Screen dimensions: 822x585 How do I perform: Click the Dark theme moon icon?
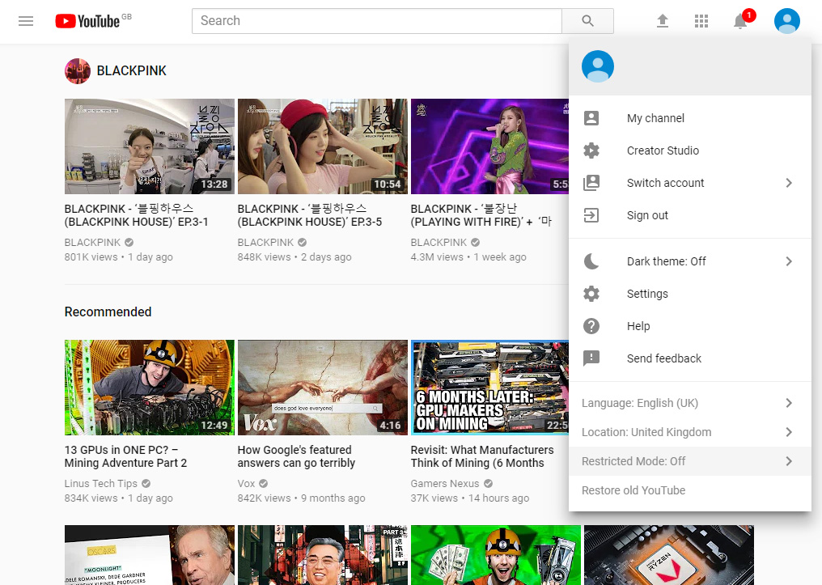click(591, 261)
